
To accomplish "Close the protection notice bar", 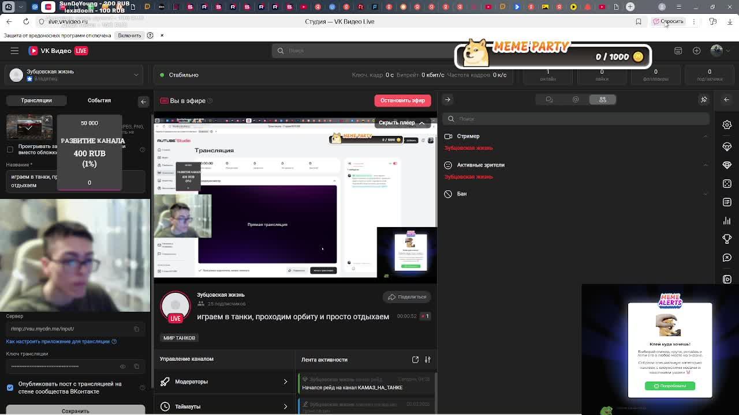I will (x=162, y=35).
